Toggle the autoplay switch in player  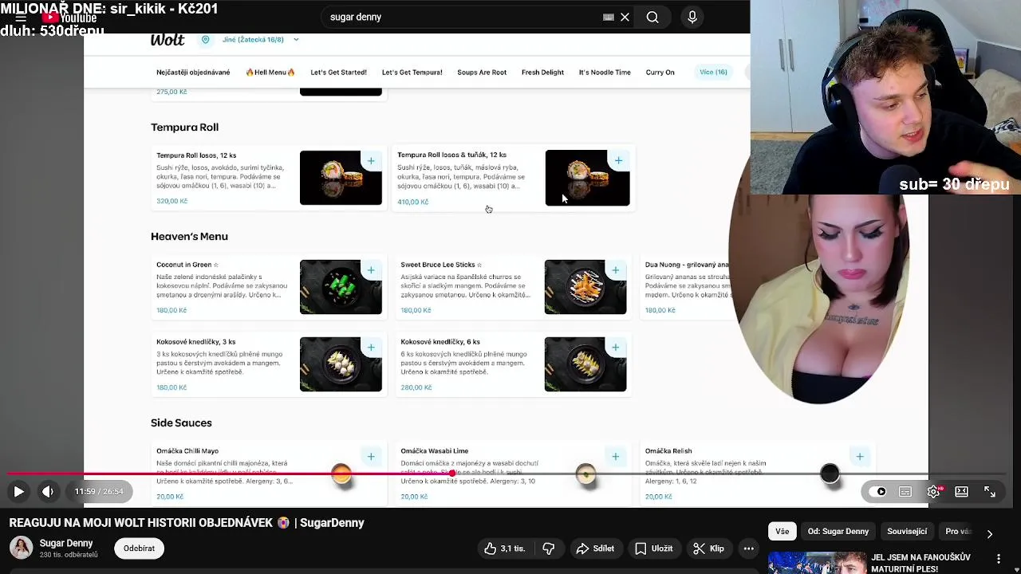878,492
